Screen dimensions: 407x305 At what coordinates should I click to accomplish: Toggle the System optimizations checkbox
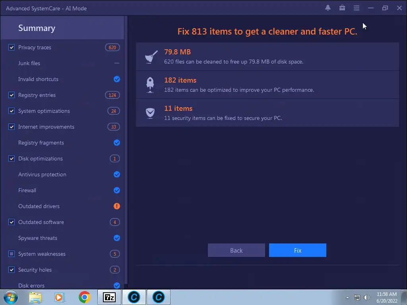coord(12,111)
